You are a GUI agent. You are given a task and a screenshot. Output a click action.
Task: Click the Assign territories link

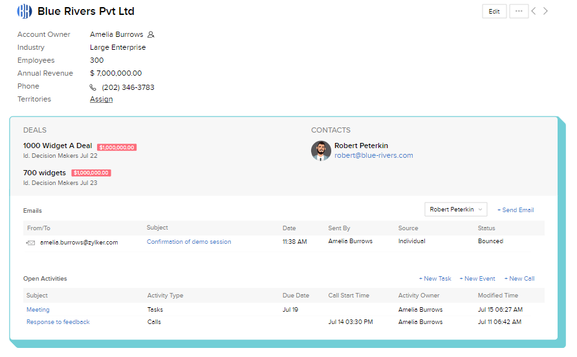coord(101,100)
